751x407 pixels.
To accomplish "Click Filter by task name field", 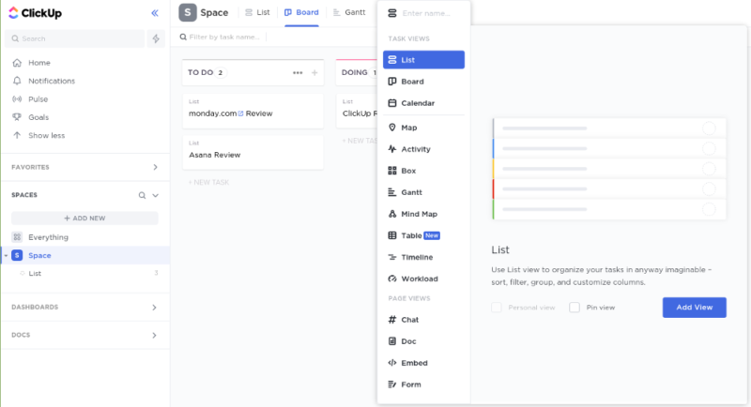I will 224,37.
